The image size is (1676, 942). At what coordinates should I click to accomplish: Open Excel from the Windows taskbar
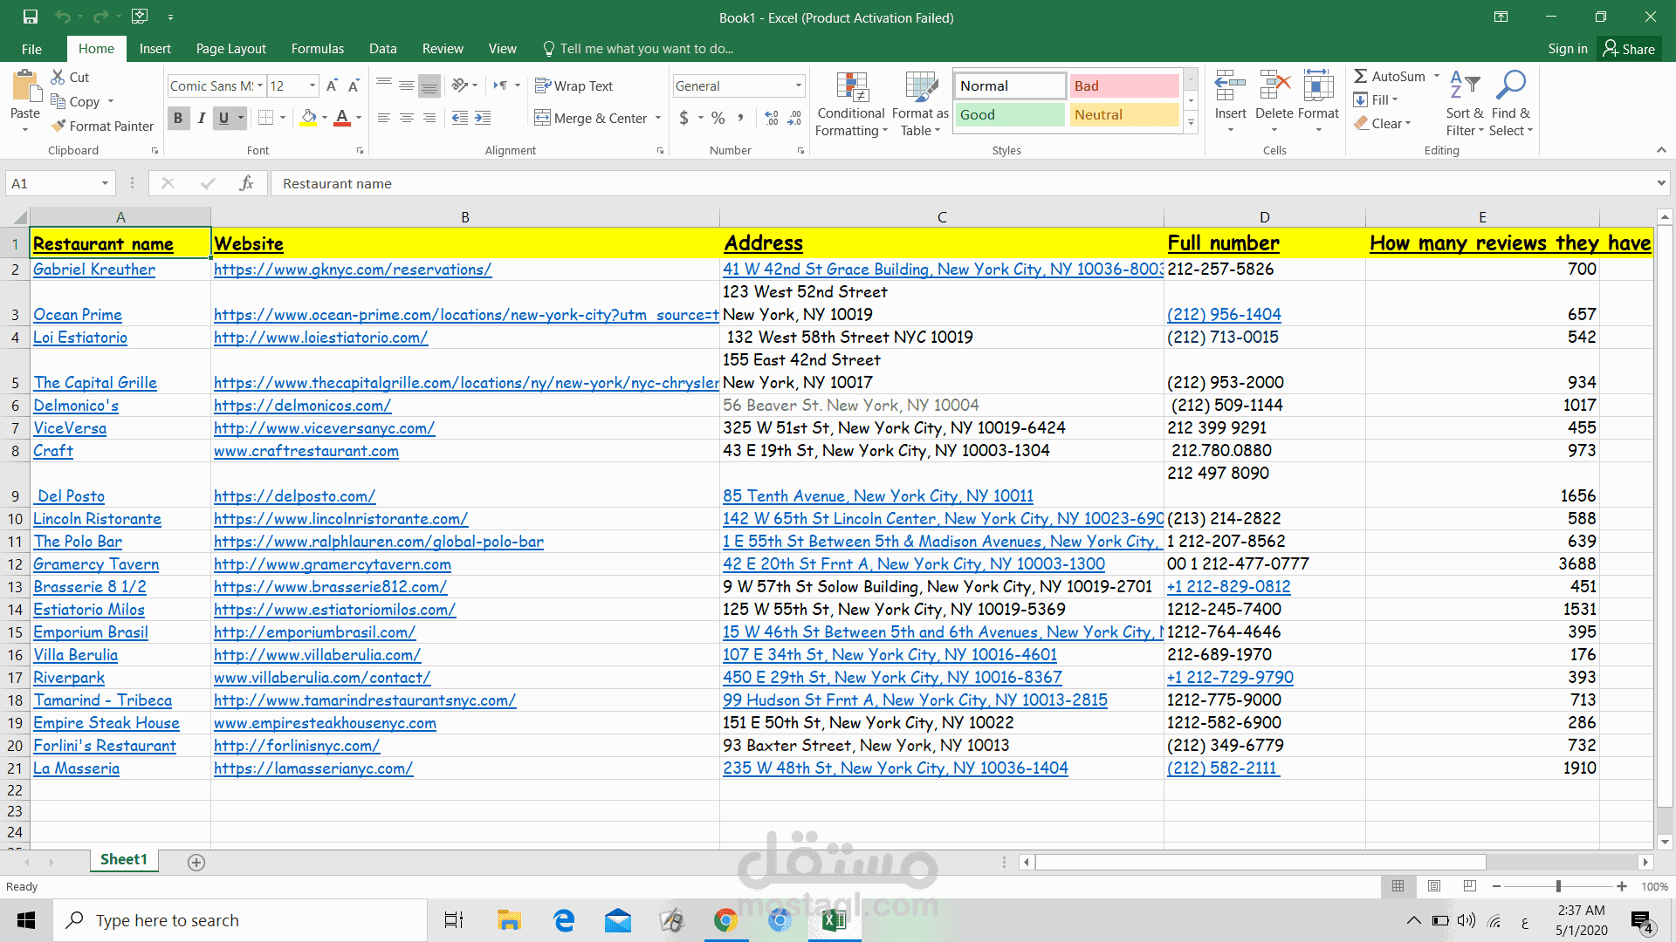click(x=835, y=920)
